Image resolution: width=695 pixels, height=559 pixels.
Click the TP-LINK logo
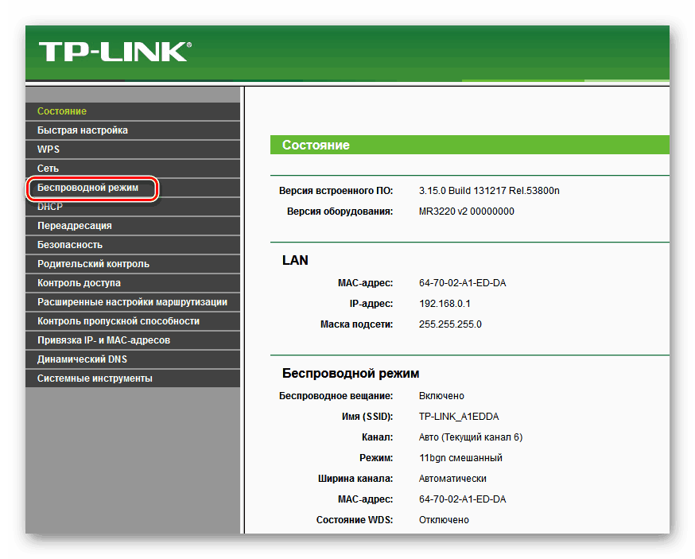(114, 52)
